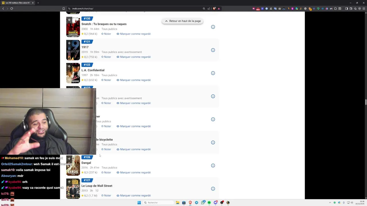Select the IMDb 250 meilleurs films tab

click(x=17, y=3)
